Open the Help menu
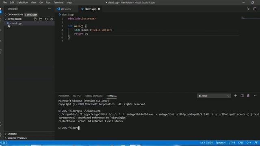 (69, 2)
